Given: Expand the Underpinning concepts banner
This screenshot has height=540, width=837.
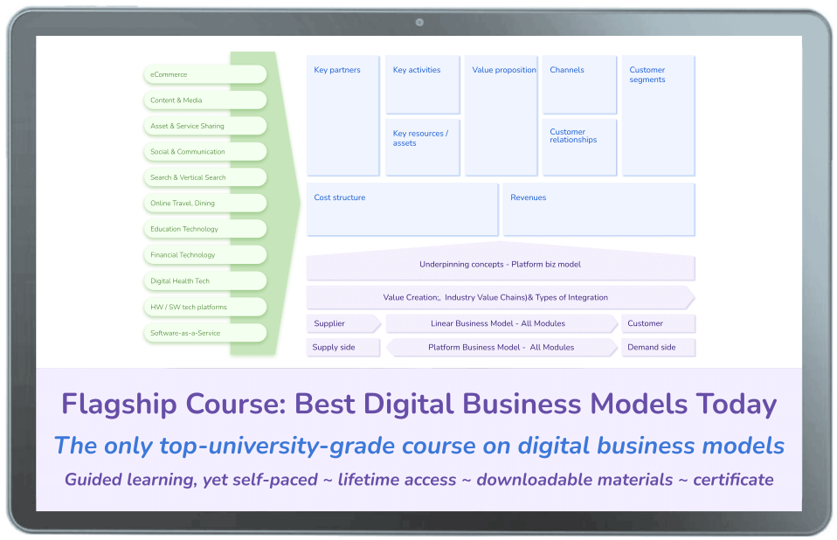Looking at the screenshot, I should [500, 265].
